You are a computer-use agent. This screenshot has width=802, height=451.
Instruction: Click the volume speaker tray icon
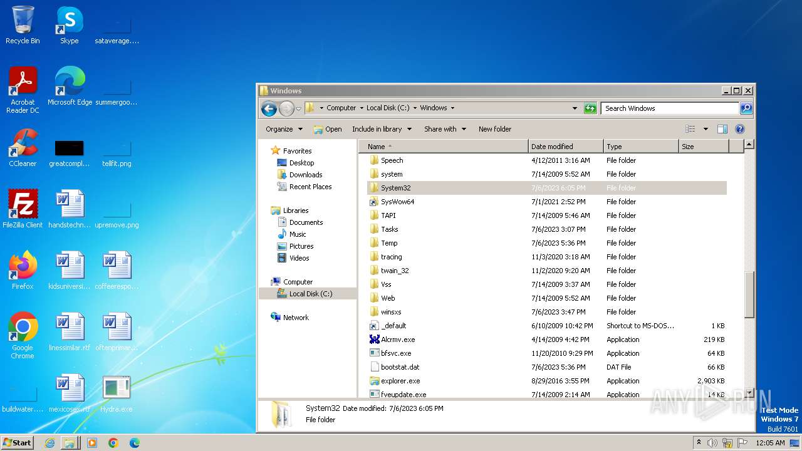(712, 443)
